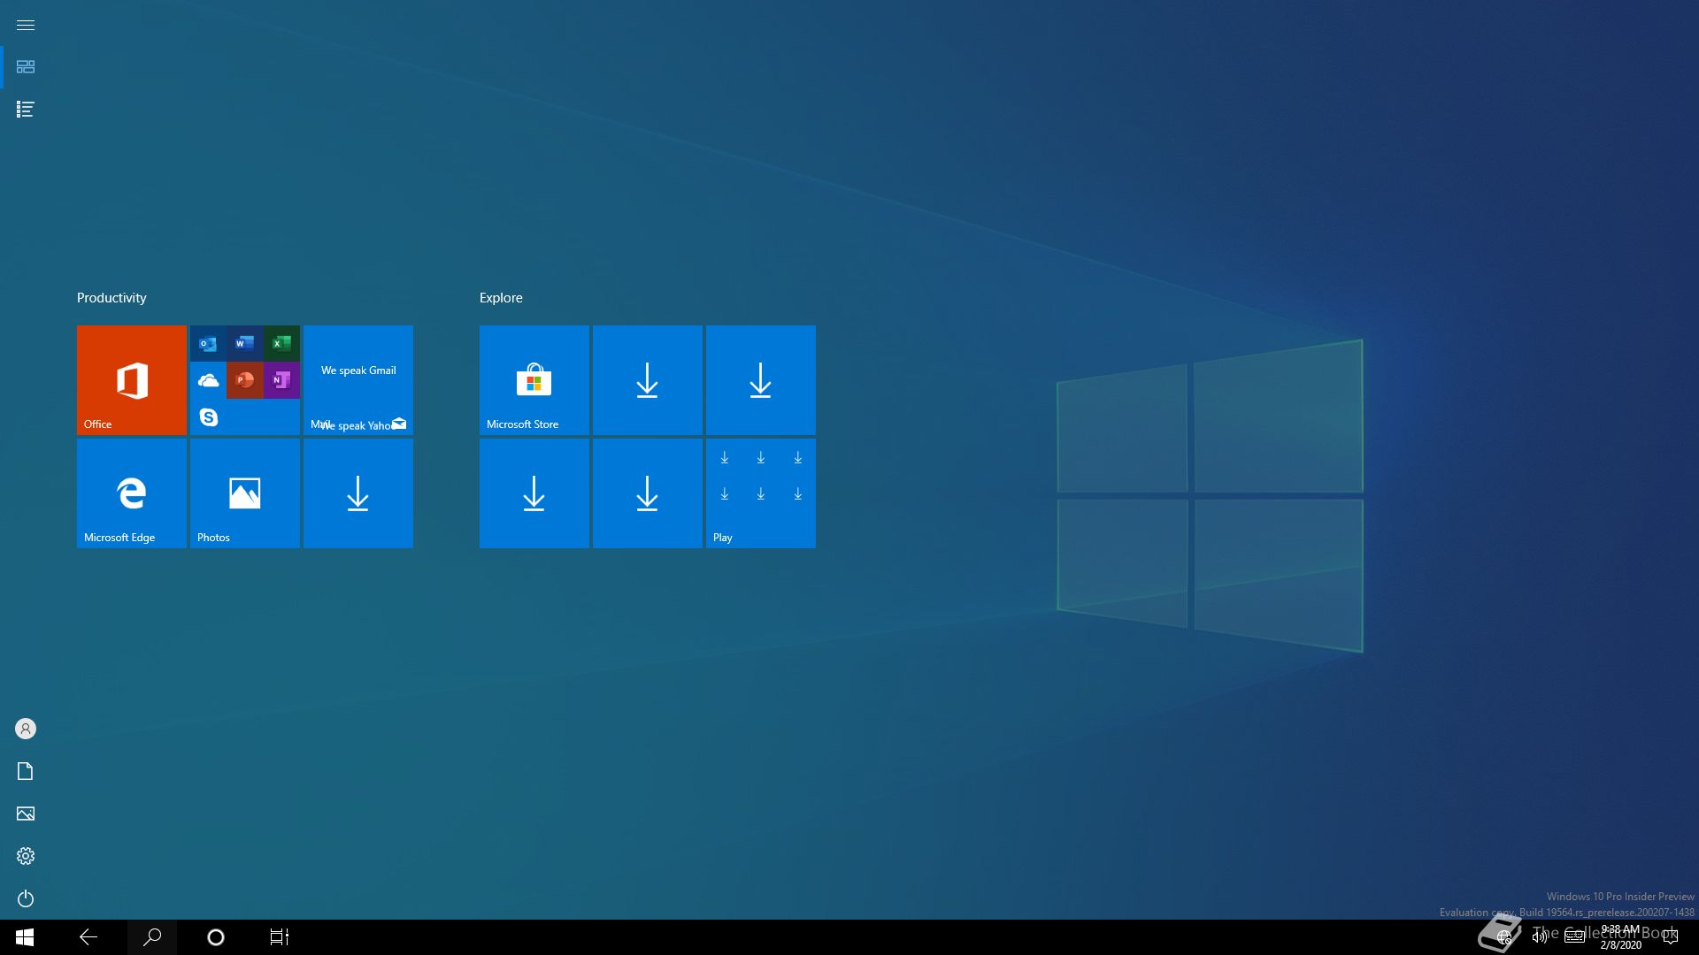Launch the Office tile
Image resolution: width=1699 pixels, height=955 pixels.
132,380
